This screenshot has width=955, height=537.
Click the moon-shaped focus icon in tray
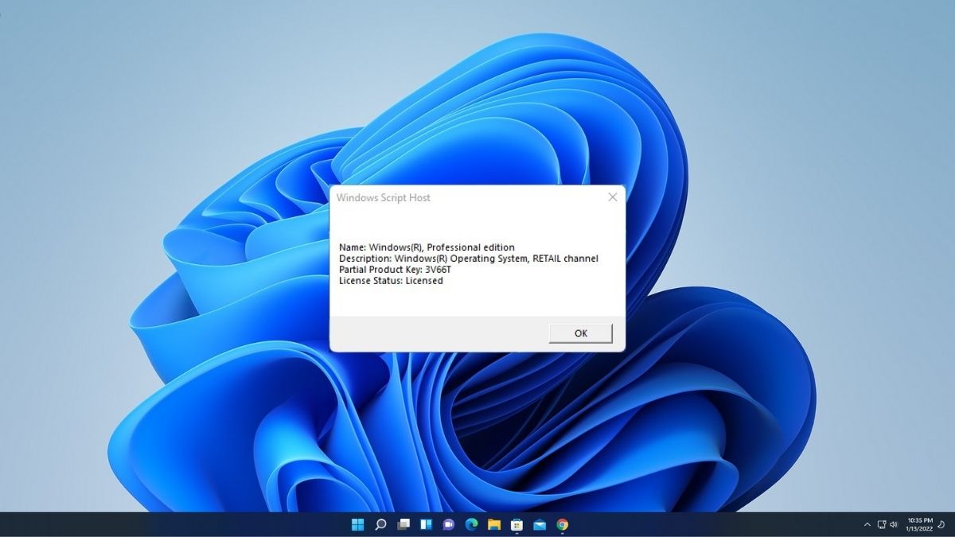coord(941,524)
